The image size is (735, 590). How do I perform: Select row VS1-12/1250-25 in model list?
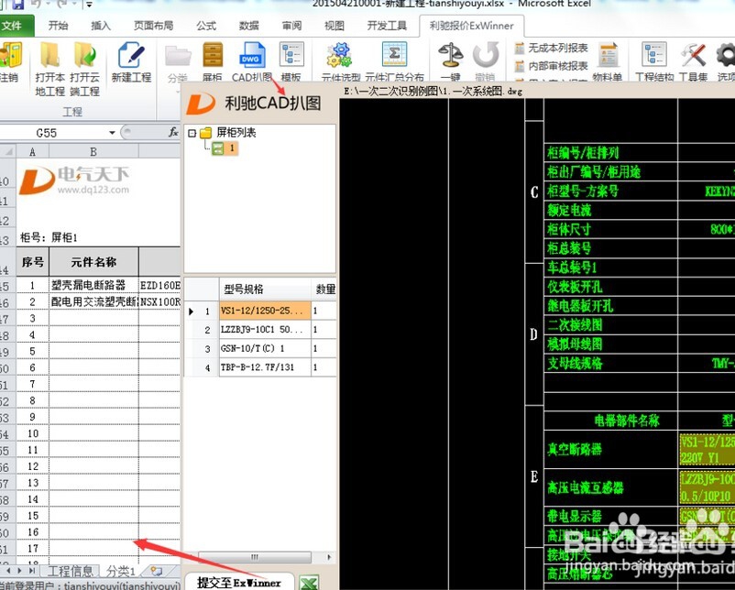coord(260,311)
